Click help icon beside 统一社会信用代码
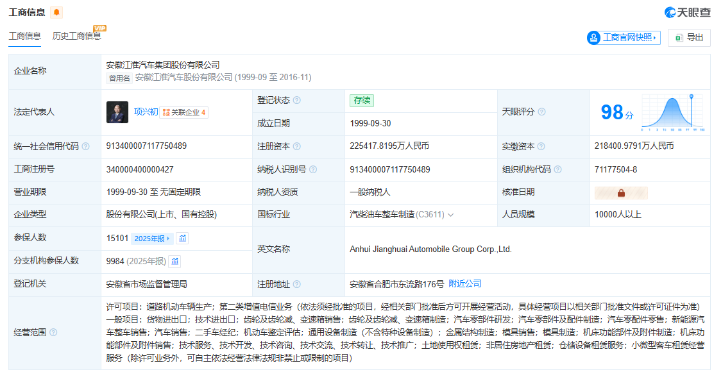This screenshot has height=379, width=714. pyautogui.click(x=85, y=146)
